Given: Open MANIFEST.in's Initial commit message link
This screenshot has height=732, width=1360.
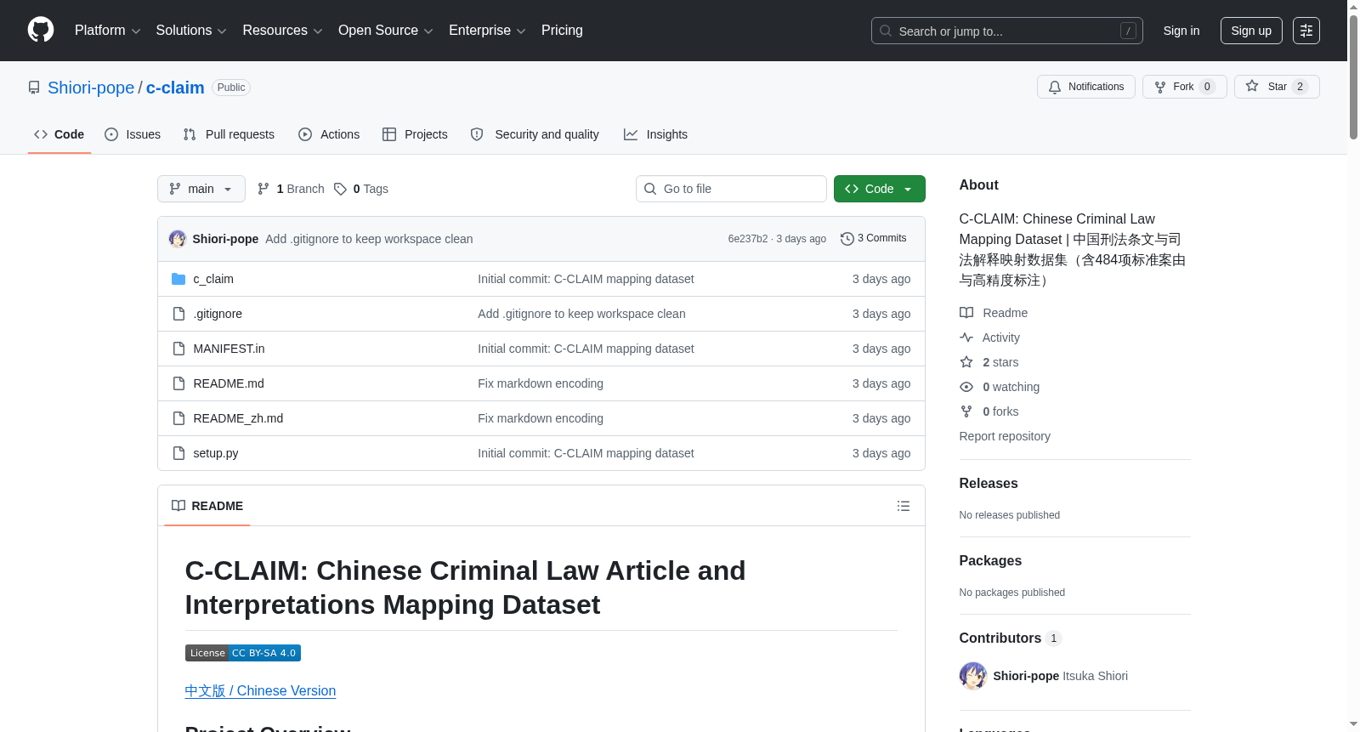Looking at the screenshot, I should (586, 349).
